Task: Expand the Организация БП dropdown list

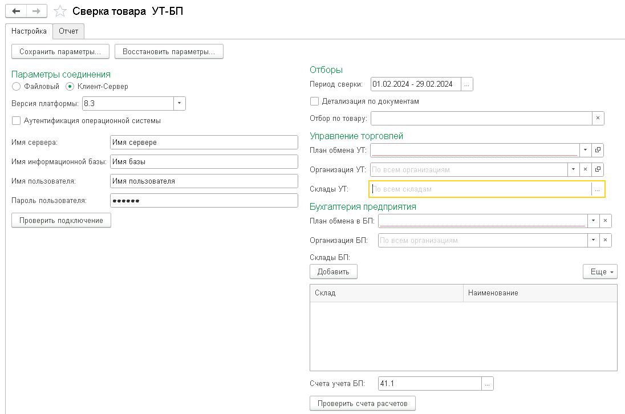Action: 594,241
